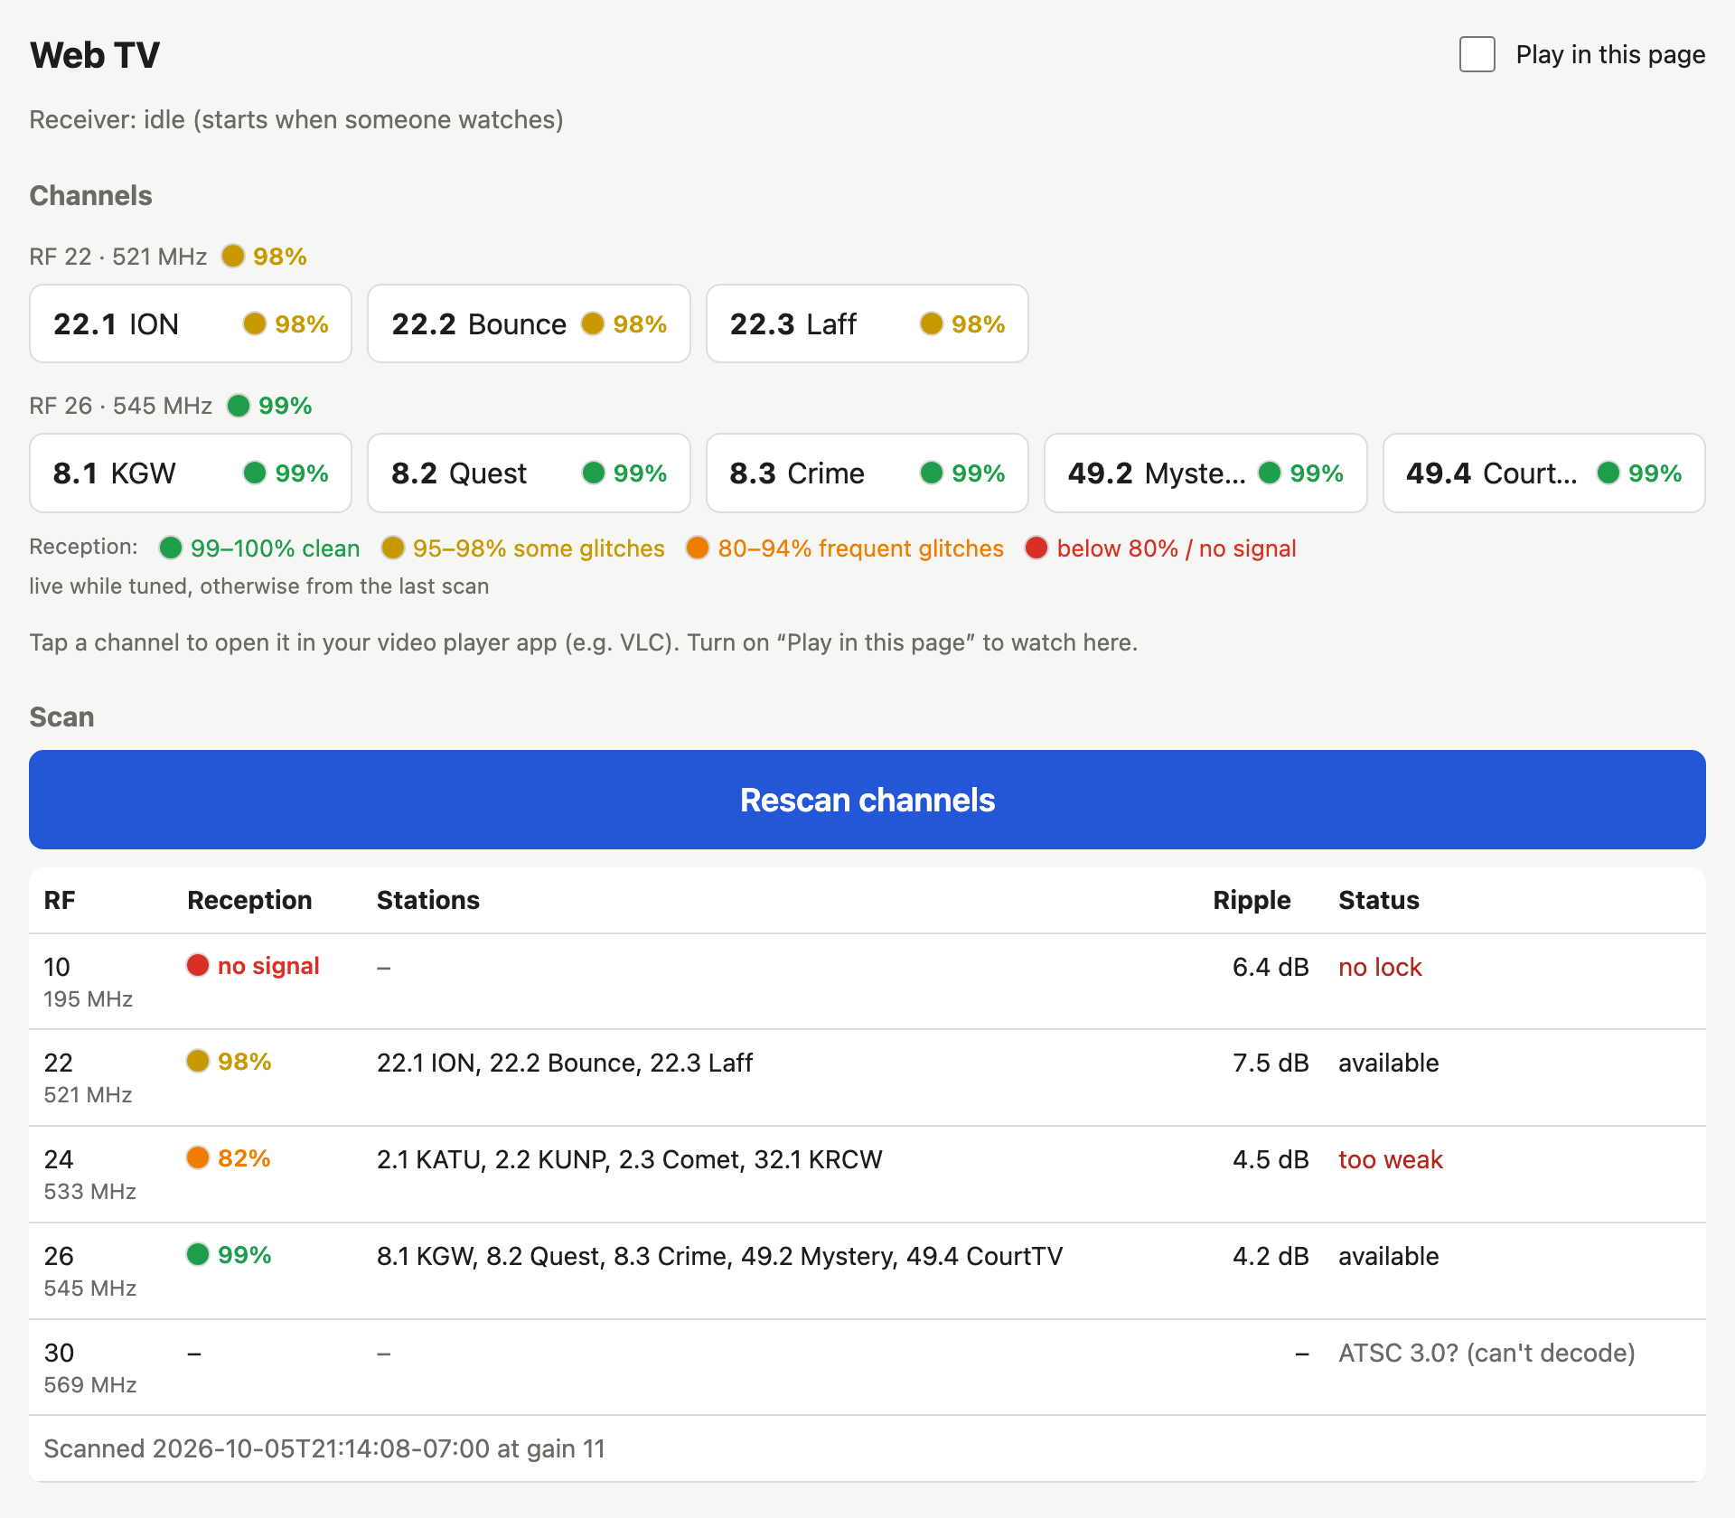Open channel 22.1 ION
Image resolution: width=1735 pixels, height=1518 pixels.
tap(191, 323)
